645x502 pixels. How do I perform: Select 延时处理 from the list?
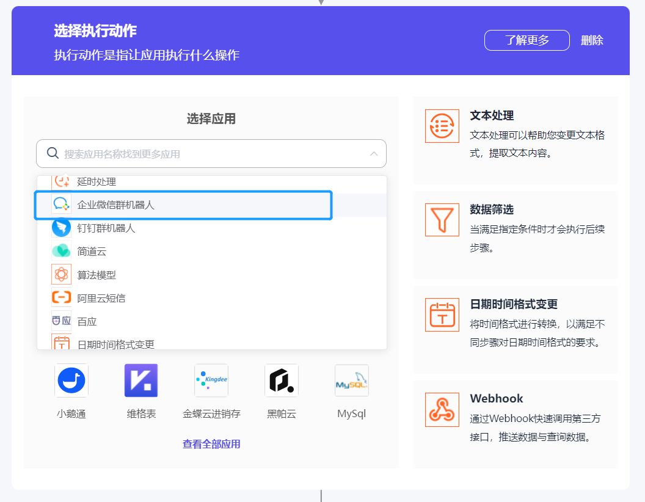point(212,182)
